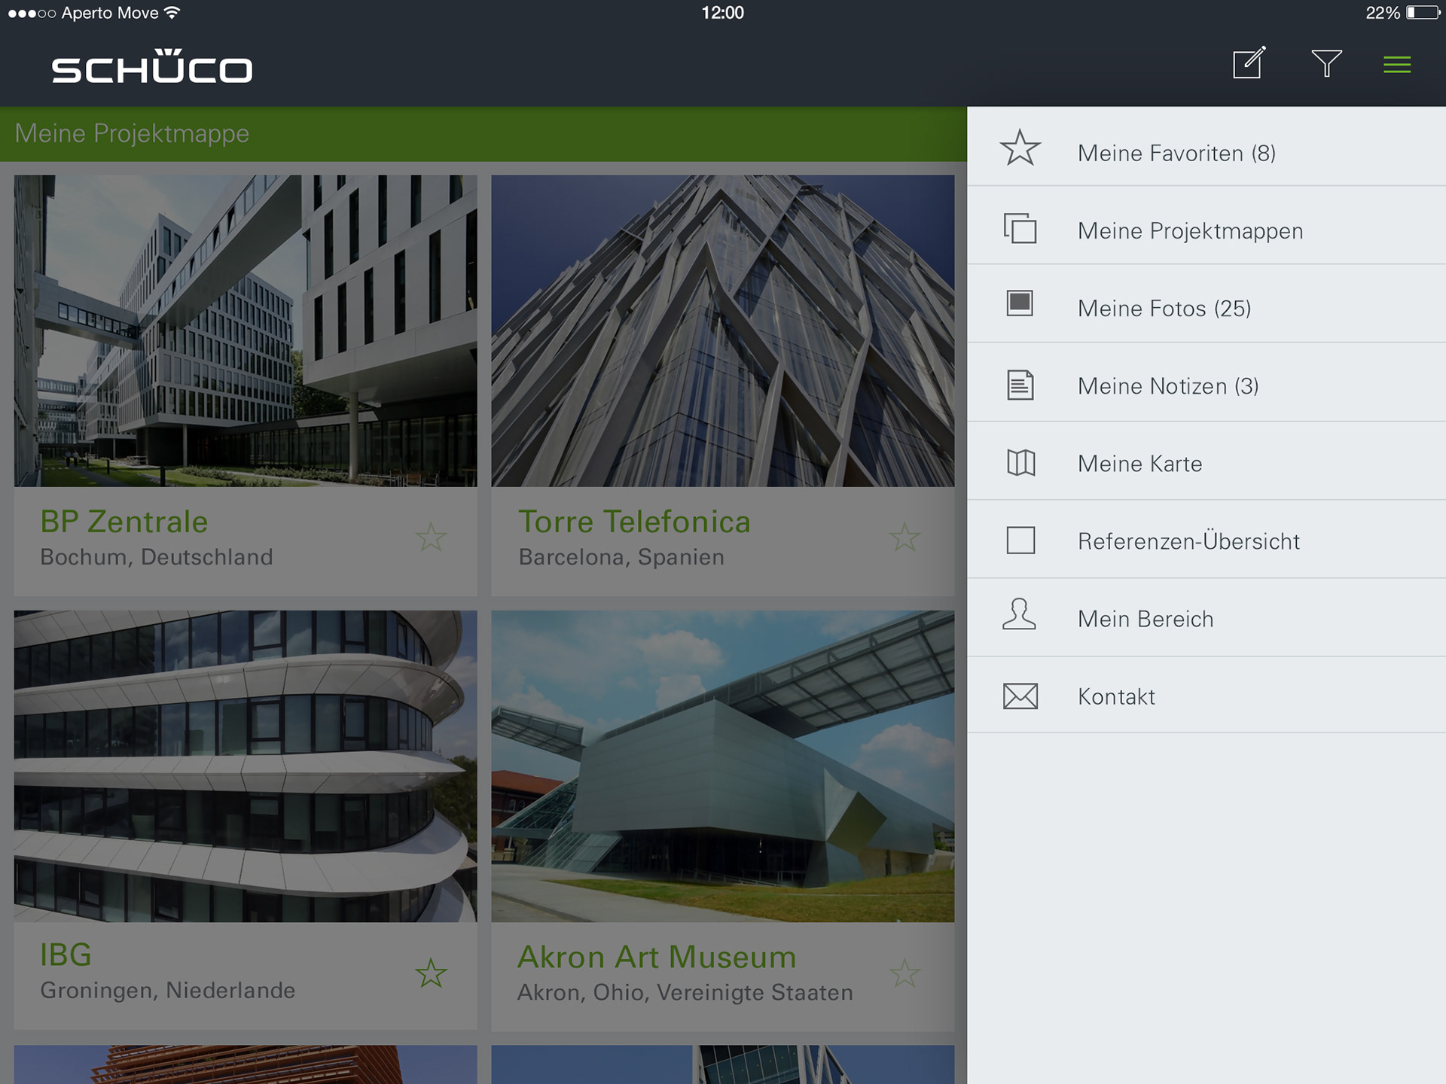Tap the IBG project title
This screenshot has height=1084, width=1446.
coord(66,955)
